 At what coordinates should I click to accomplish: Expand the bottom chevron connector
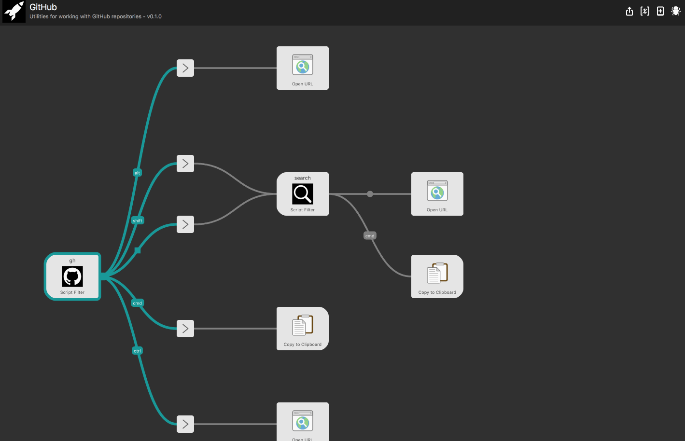tap(185, 424)
